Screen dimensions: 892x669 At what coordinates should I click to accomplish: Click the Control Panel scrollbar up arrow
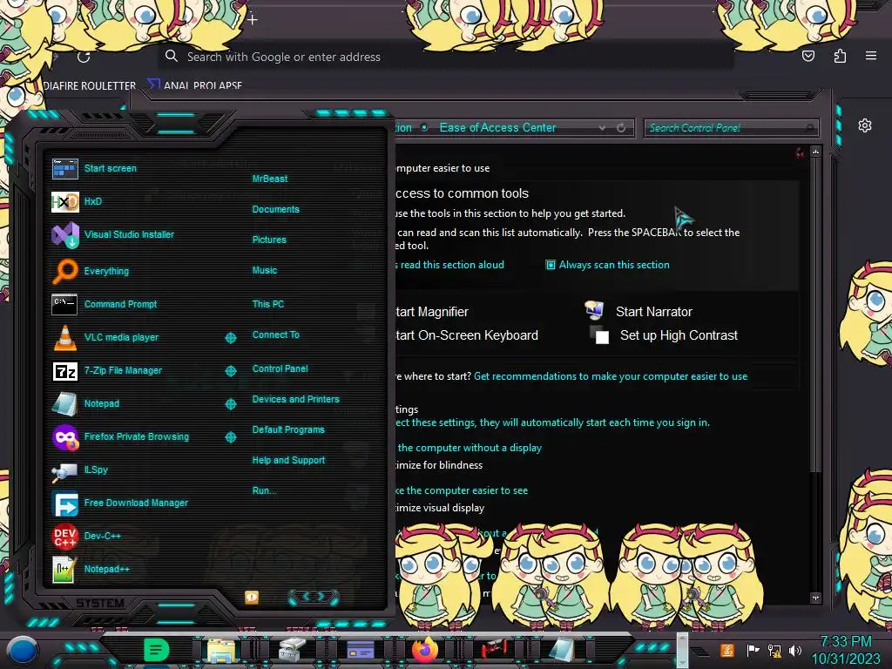point(815,152)
